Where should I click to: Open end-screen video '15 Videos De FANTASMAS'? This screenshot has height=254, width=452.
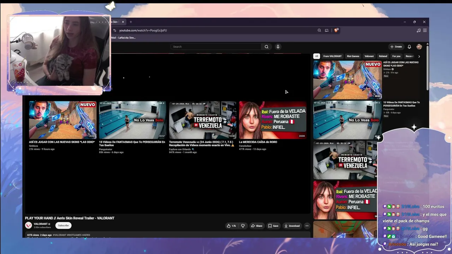pyautogui.click(x=132, y=120)
